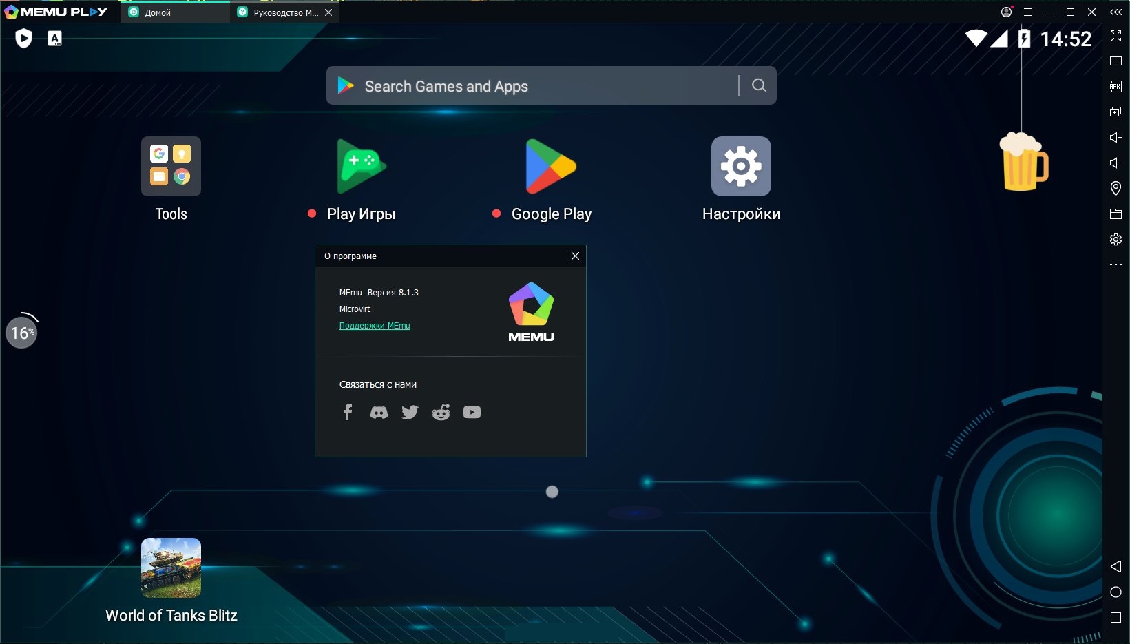Click the 16% floating performance indicator
Viewport: 1130px width, 644px height.
click(21, 333)
